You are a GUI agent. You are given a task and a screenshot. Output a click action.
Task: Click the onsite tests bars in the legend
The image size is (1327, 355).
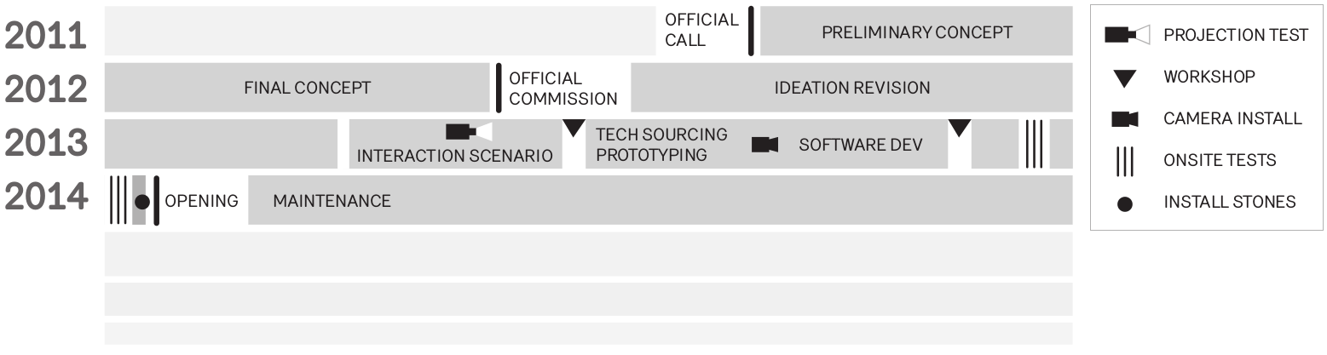pos(1125,161)
